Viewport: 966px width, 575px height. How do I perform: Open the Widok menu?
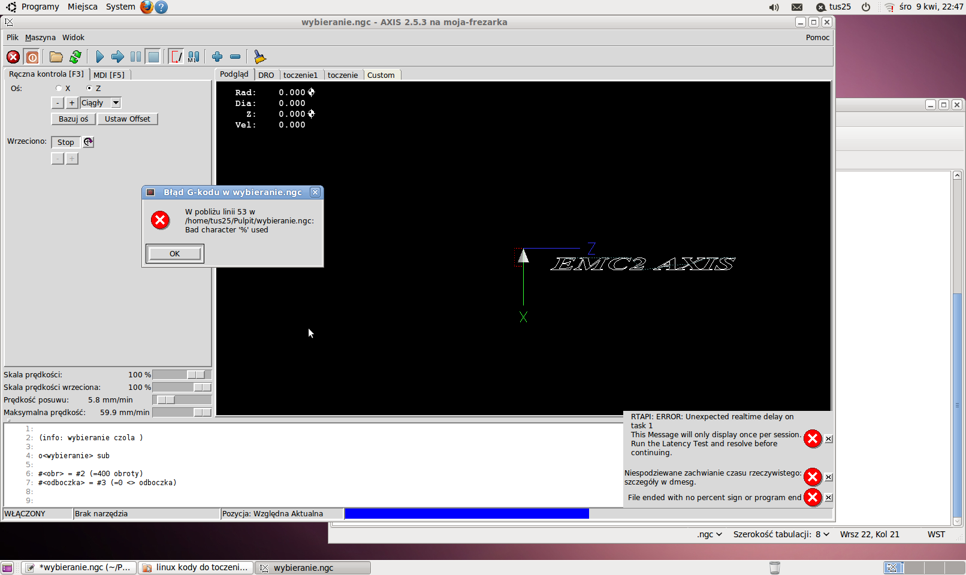click(73, 37)
